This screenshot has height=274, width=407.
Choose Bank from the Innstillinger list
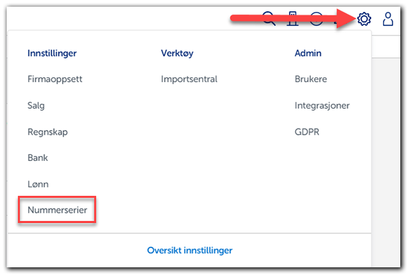click(37, 158)
